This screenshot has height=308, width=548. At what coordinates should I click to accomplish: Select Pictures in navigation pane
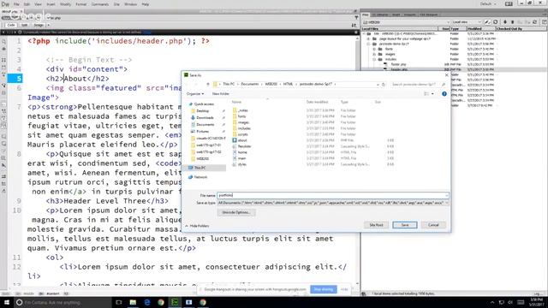click(x=202, y=131)
